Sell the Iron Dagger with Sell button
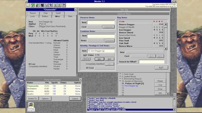This screenshot has height=113, width=202. (110, 59)
